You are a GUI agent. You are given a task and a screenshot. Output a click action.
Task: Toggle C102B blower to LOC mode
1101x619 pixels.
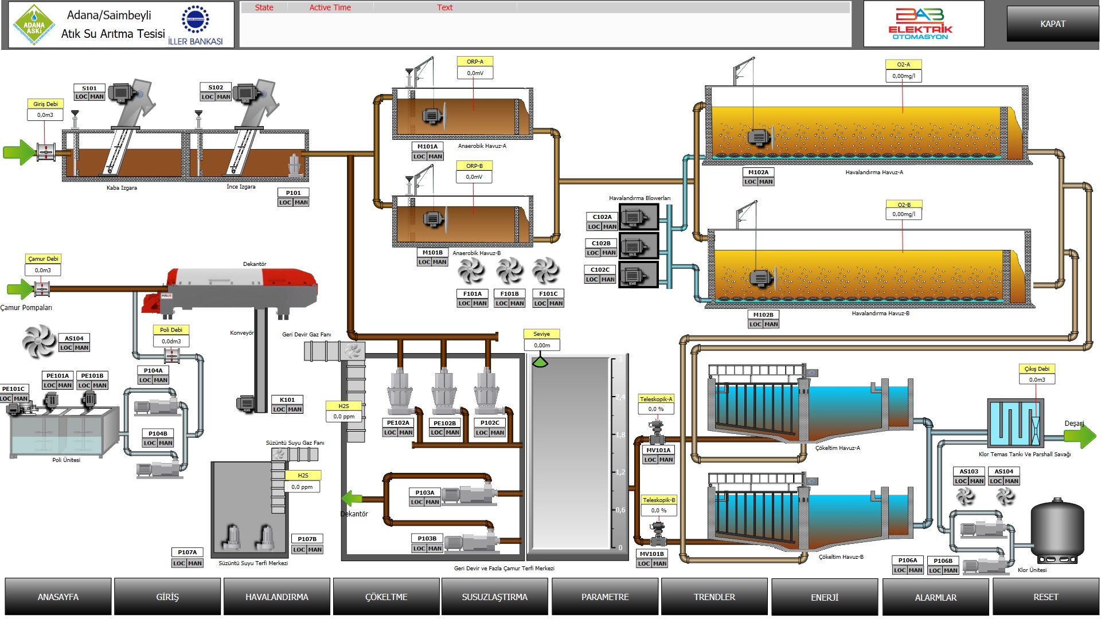coord(593,253)
